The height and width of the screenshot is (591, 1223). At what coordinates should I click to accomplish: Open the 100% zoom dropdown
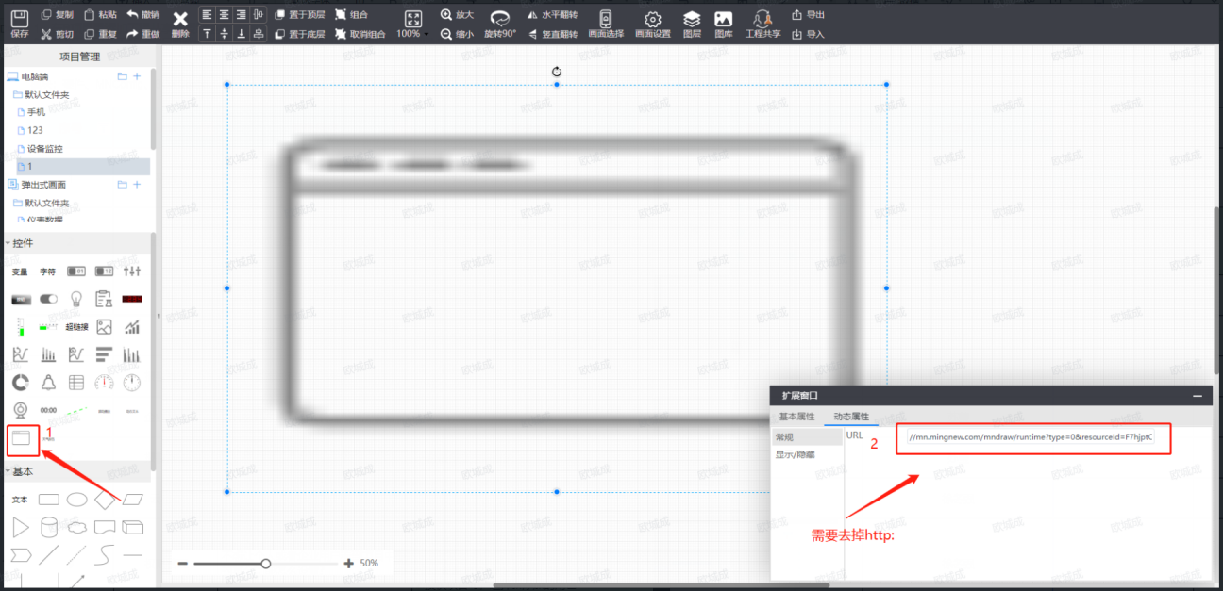(x=412, y=33)
